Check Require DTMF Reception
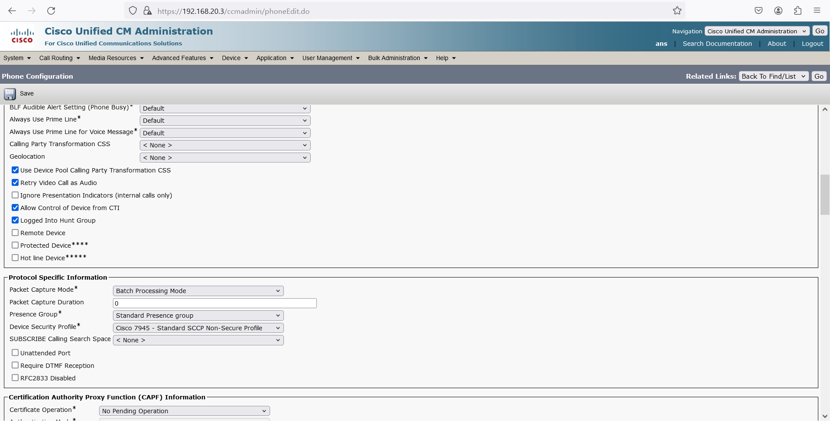The width and height of the screenshot is (830, 421). point(15,365)
